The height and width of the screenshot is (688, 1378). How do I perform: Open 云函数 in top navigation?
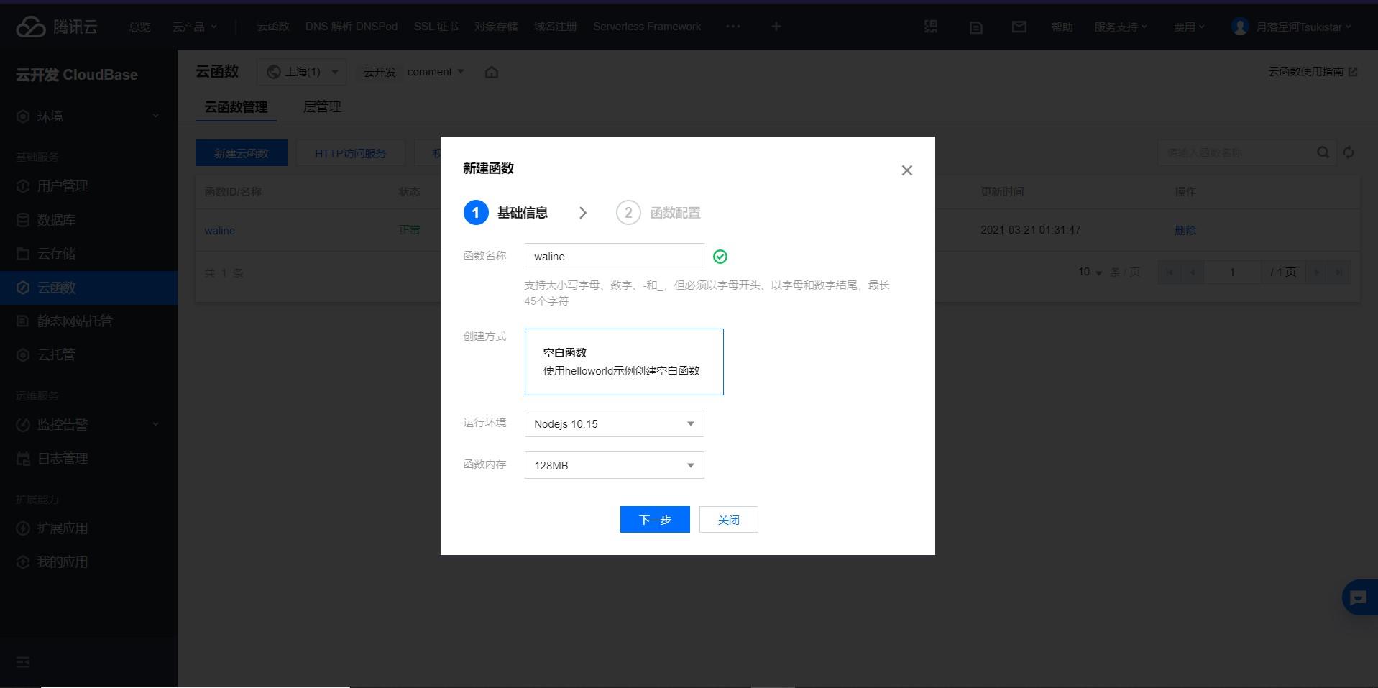coord(273,27)
